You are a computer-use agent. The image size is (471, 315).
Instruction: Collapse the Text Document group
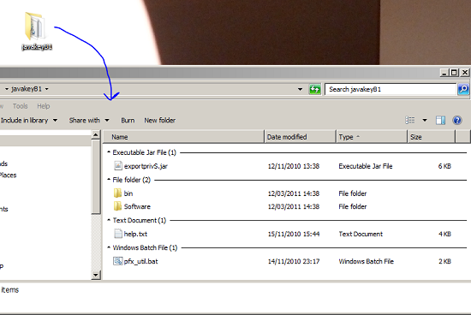pos(109,220)
